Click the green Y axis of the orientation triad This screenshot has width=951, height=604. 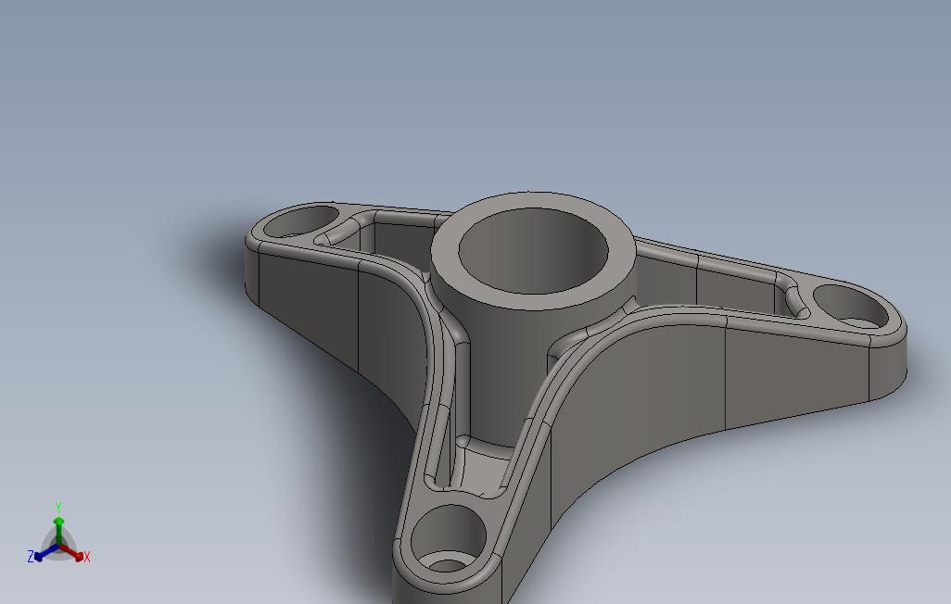click(58, 530)
